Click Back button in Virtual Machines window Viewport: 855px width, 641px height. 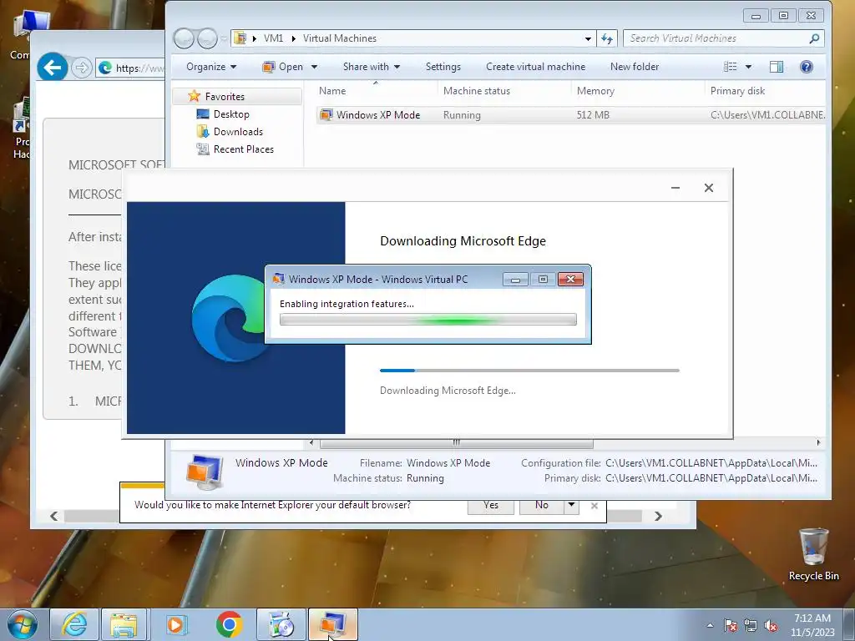point(185,38)
